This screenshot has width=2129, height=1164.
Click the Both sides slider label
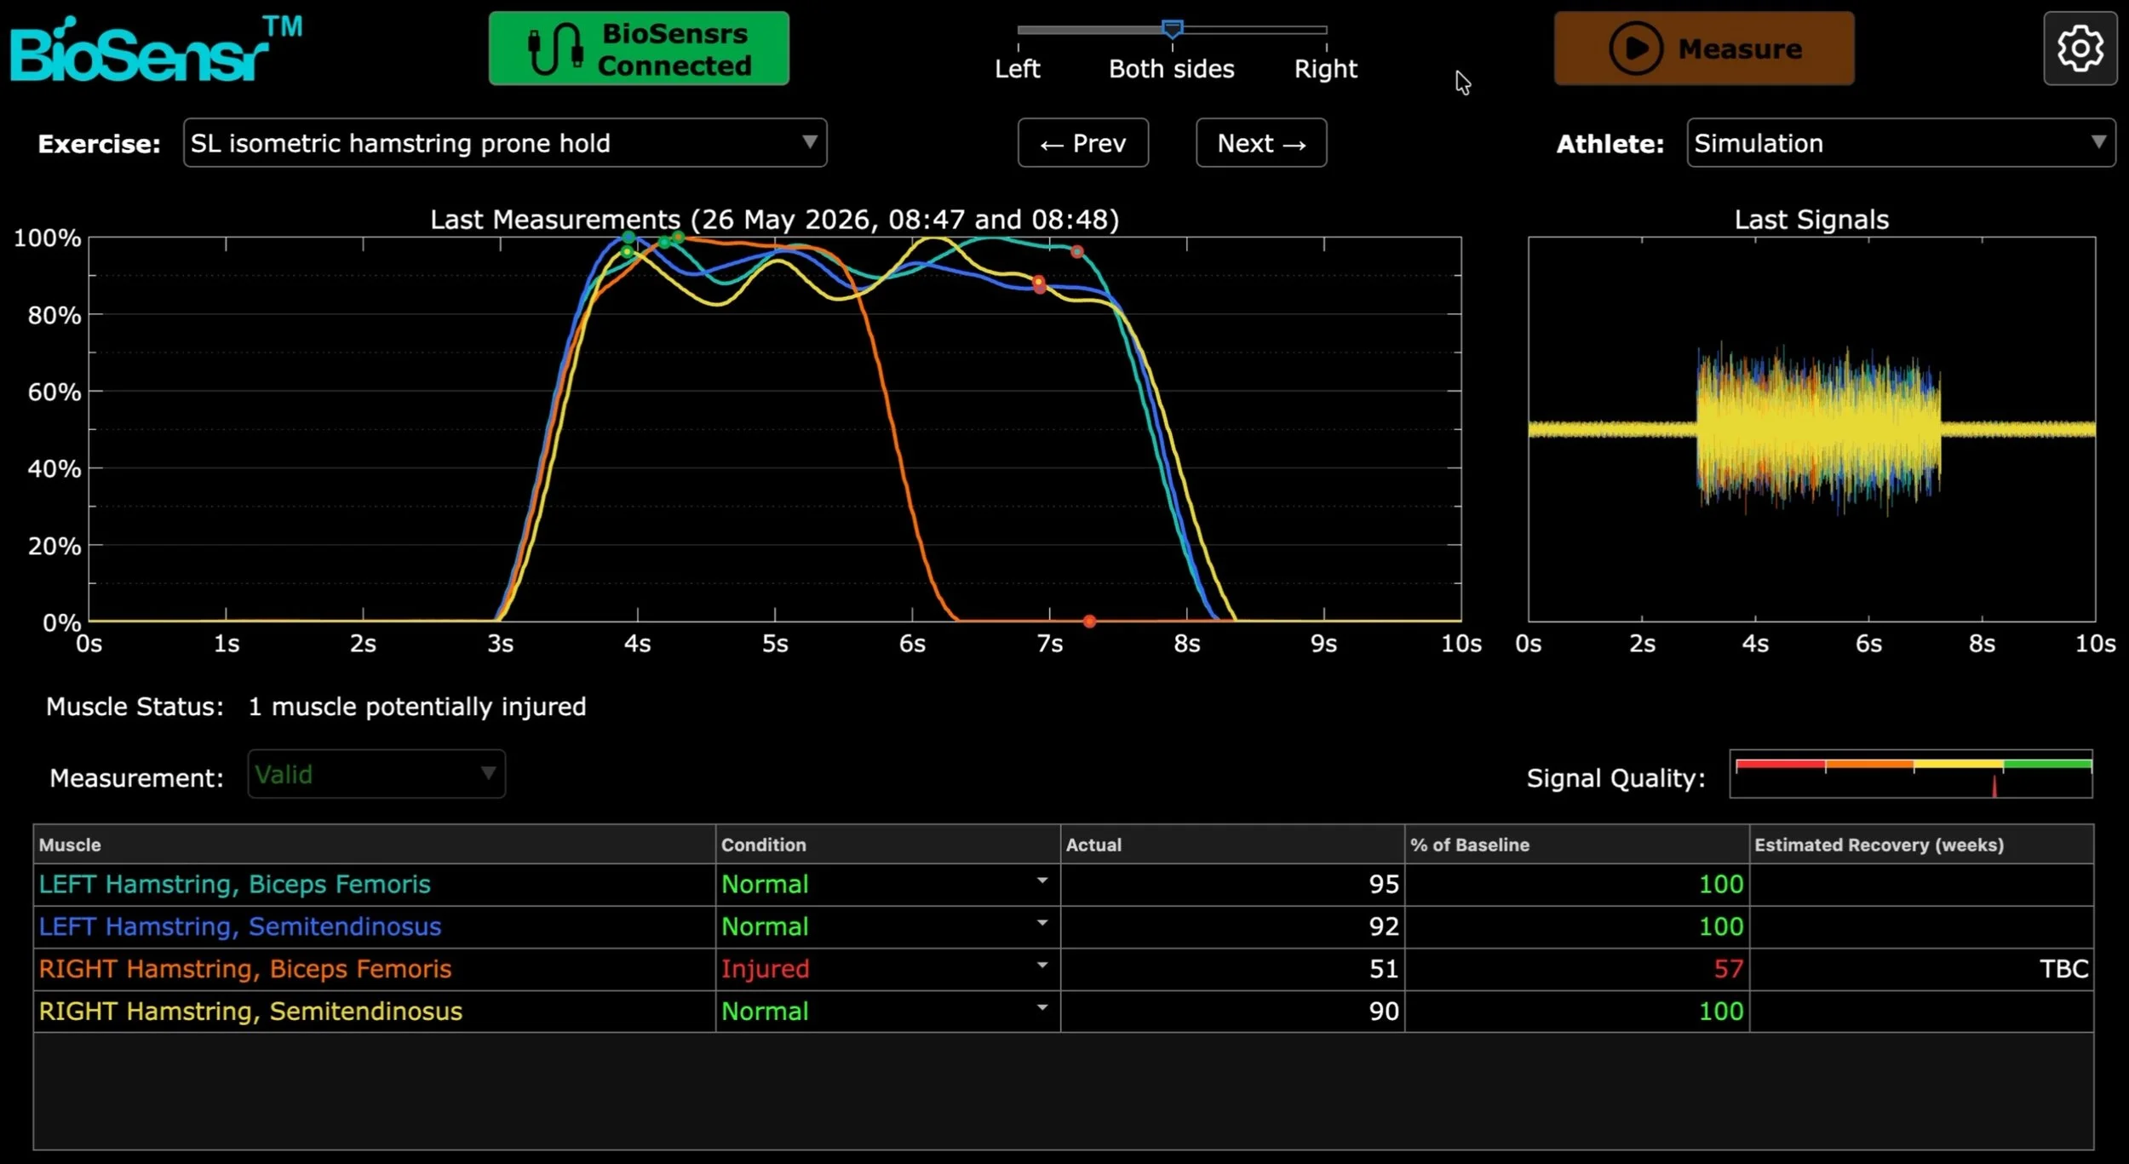(1172, 69)
